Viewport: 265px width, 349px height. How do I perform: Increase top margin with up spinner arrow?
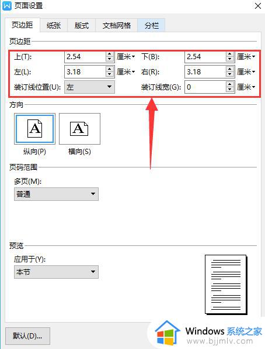(x=109, y=54)
